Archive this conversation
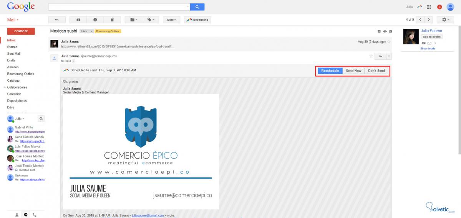This screenshot has height=218, width=461. (78, 20)
